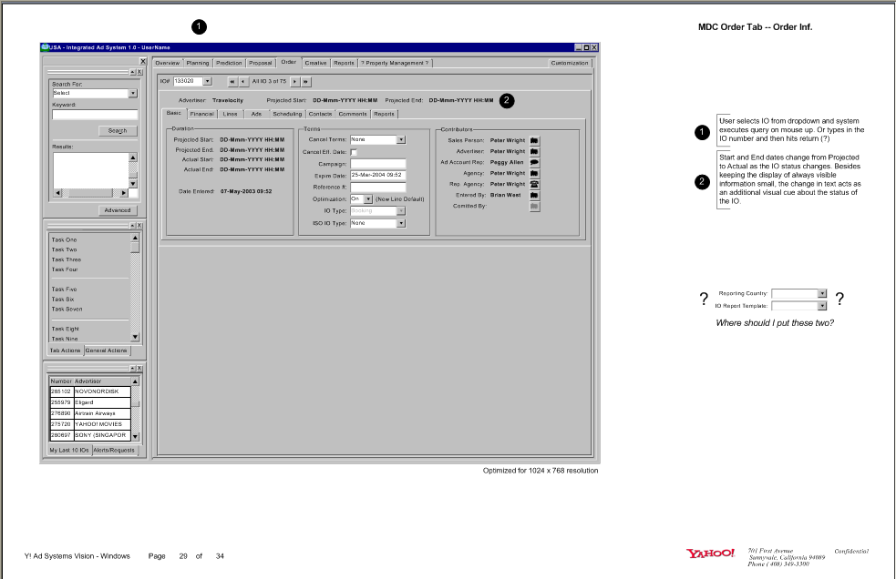The image size is (896, 579).
Task: Click the telephone icon beside Rep. Agency
Action: pos(535,184)
